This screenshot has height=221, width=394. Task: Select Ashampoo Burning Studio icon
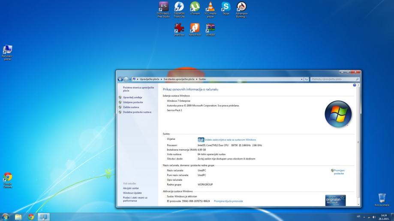pos(241,7)
